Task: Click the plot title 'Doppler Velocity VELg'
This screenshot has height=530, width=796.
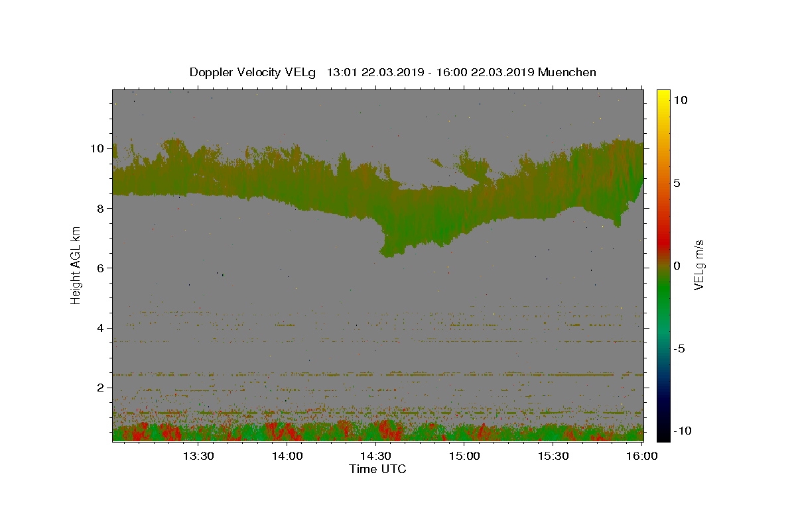Action: pyautogui.click(x=252, y=72)
